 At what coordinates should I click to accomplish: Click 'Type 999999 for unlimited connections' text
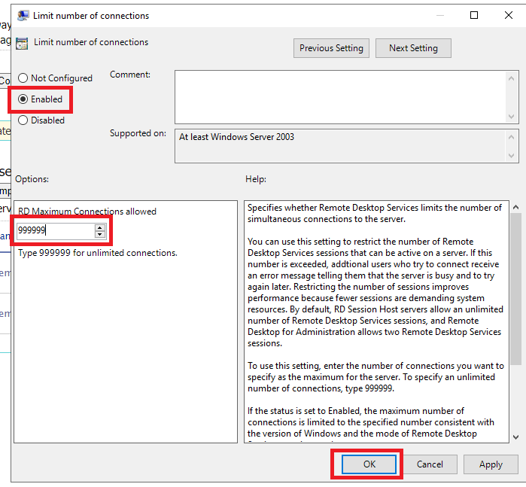(x=98, y=253)
